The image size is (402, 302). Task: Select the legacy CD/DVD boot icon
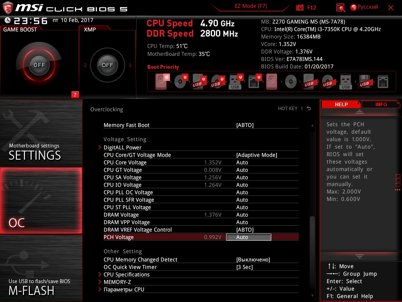point(291,82)
